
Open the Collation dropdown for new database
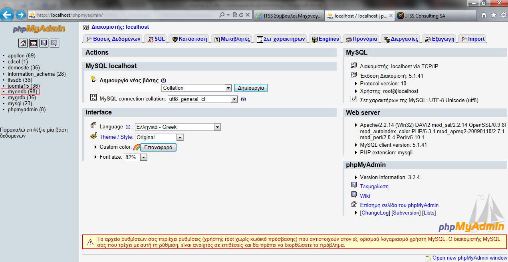[x=196, y=88]
